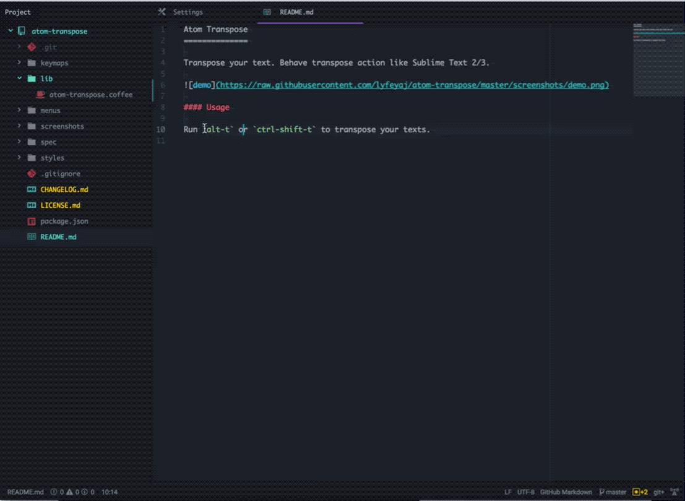The image size is (685, 501).
Task: Click the keymaps folder icon
Action: click(x=32, y=63)
